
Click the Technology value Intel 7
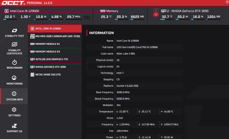120,73
